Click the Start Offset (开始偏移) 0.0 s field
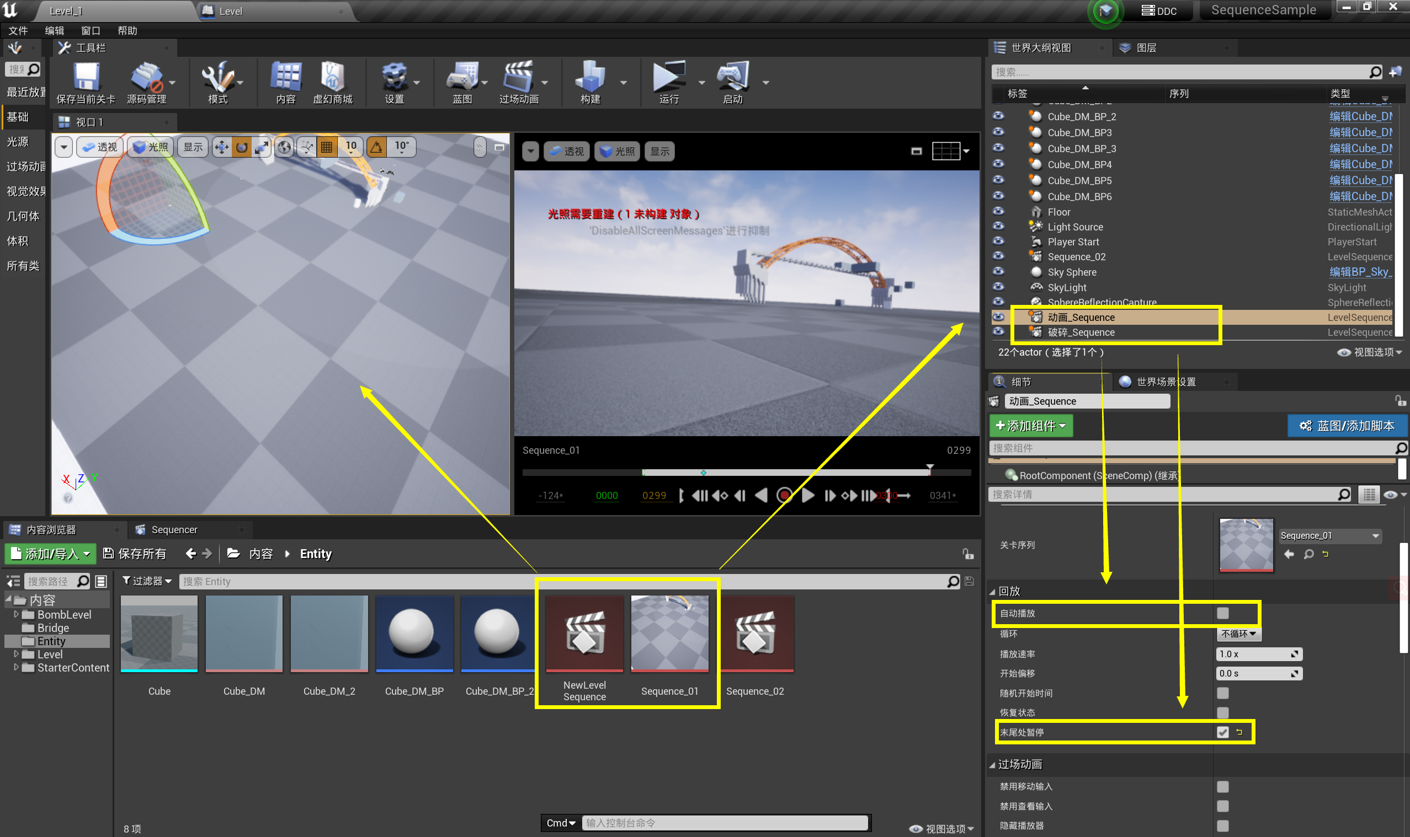 click(1259, 673)
